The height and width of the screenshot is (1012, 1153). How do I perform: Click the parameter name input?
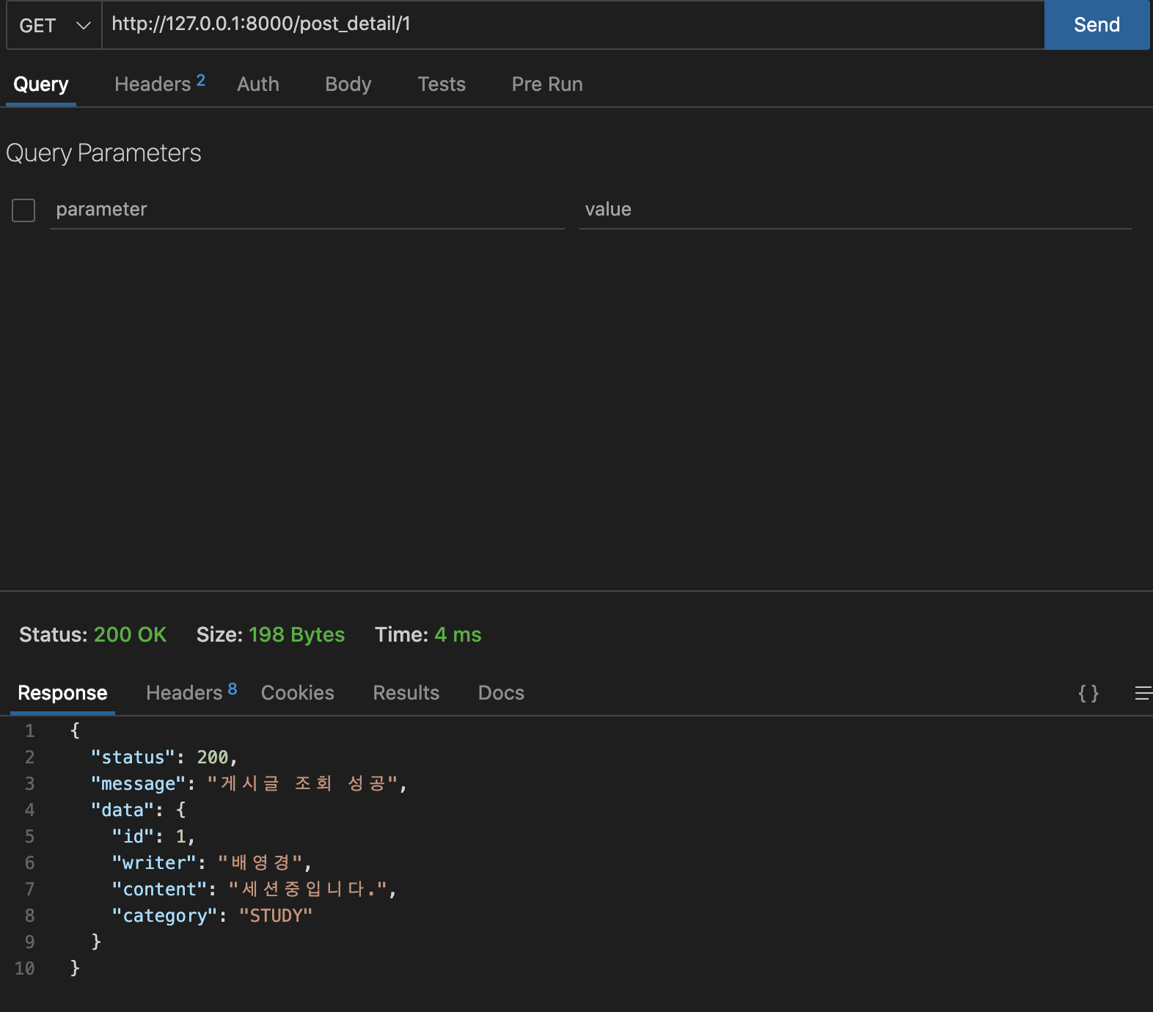307,210
